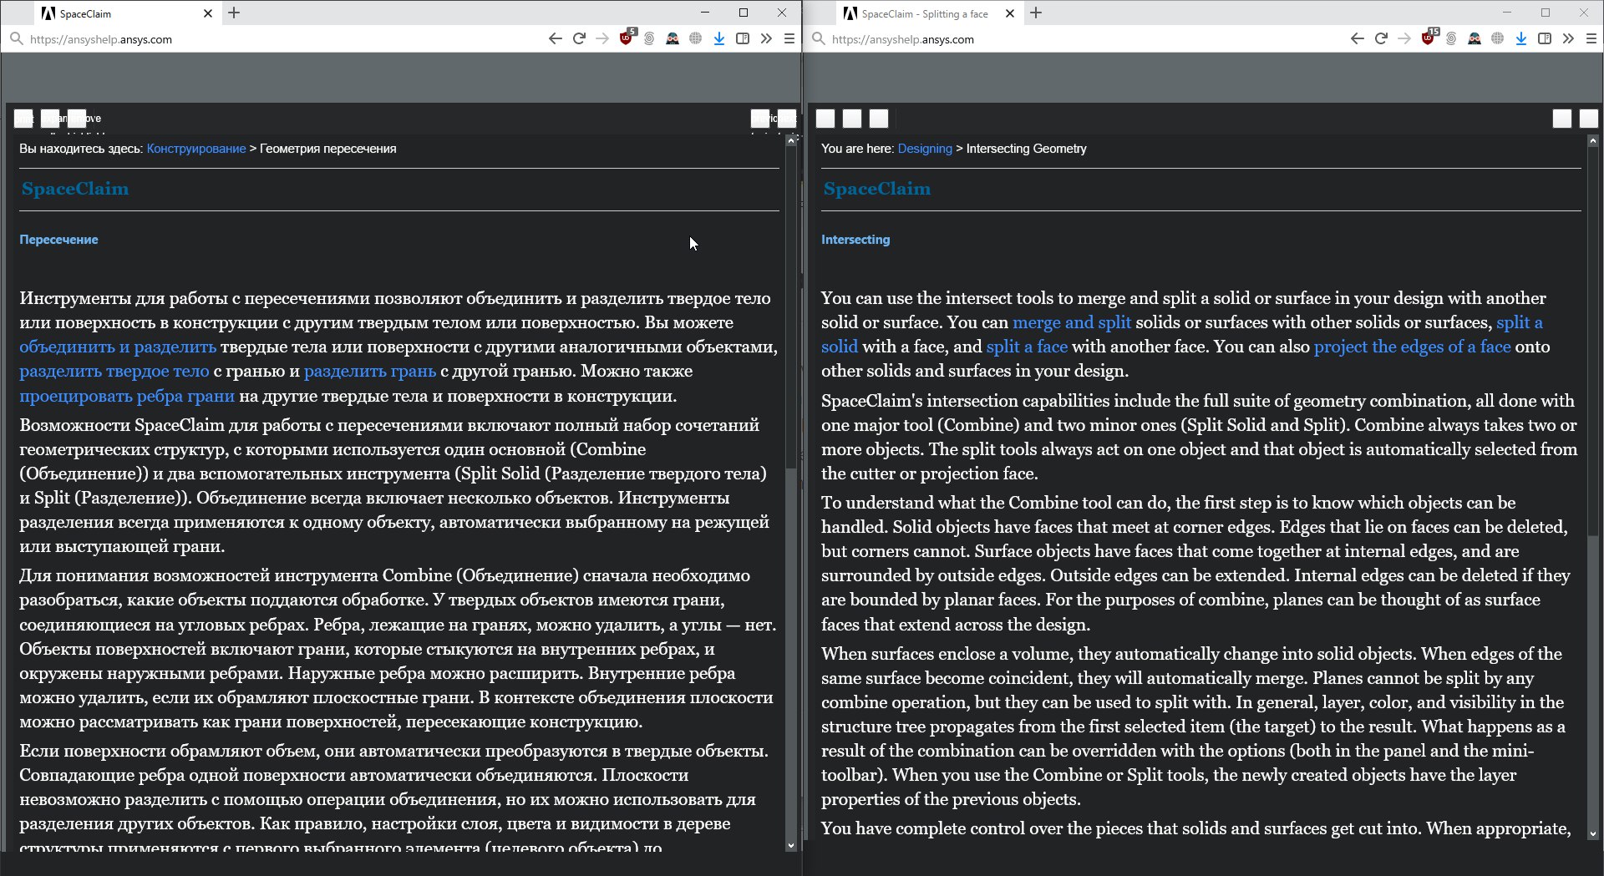Click the Previous topic button in Russian help page
Image resolution: width=1604 pixels, height=876 pixels.
[760, 119]
